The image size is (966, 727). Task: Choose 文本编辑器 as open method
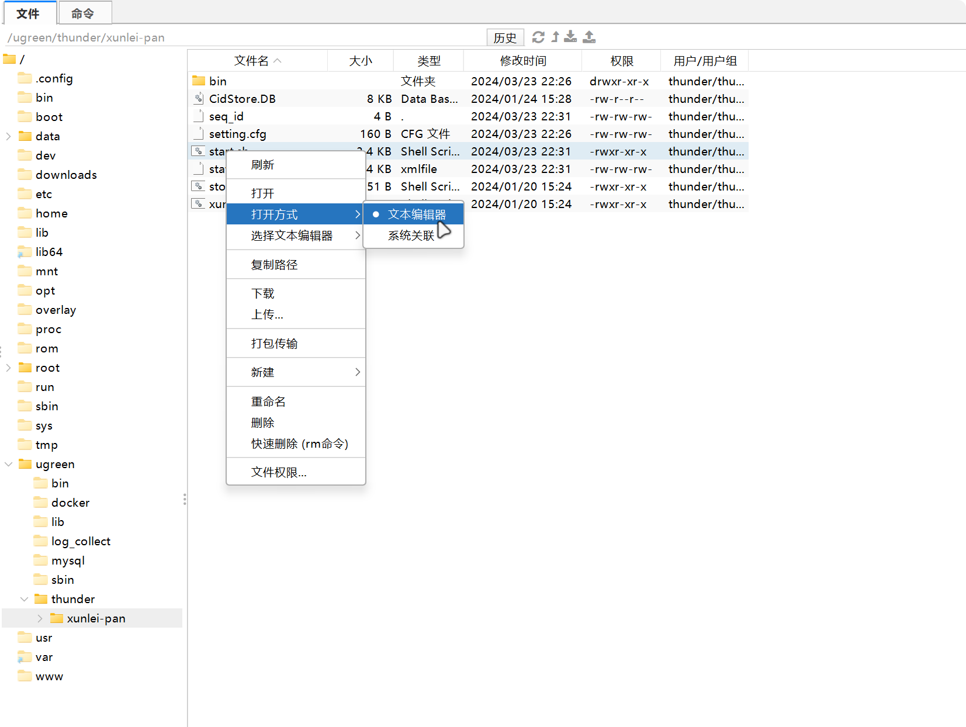coord(414,214)
